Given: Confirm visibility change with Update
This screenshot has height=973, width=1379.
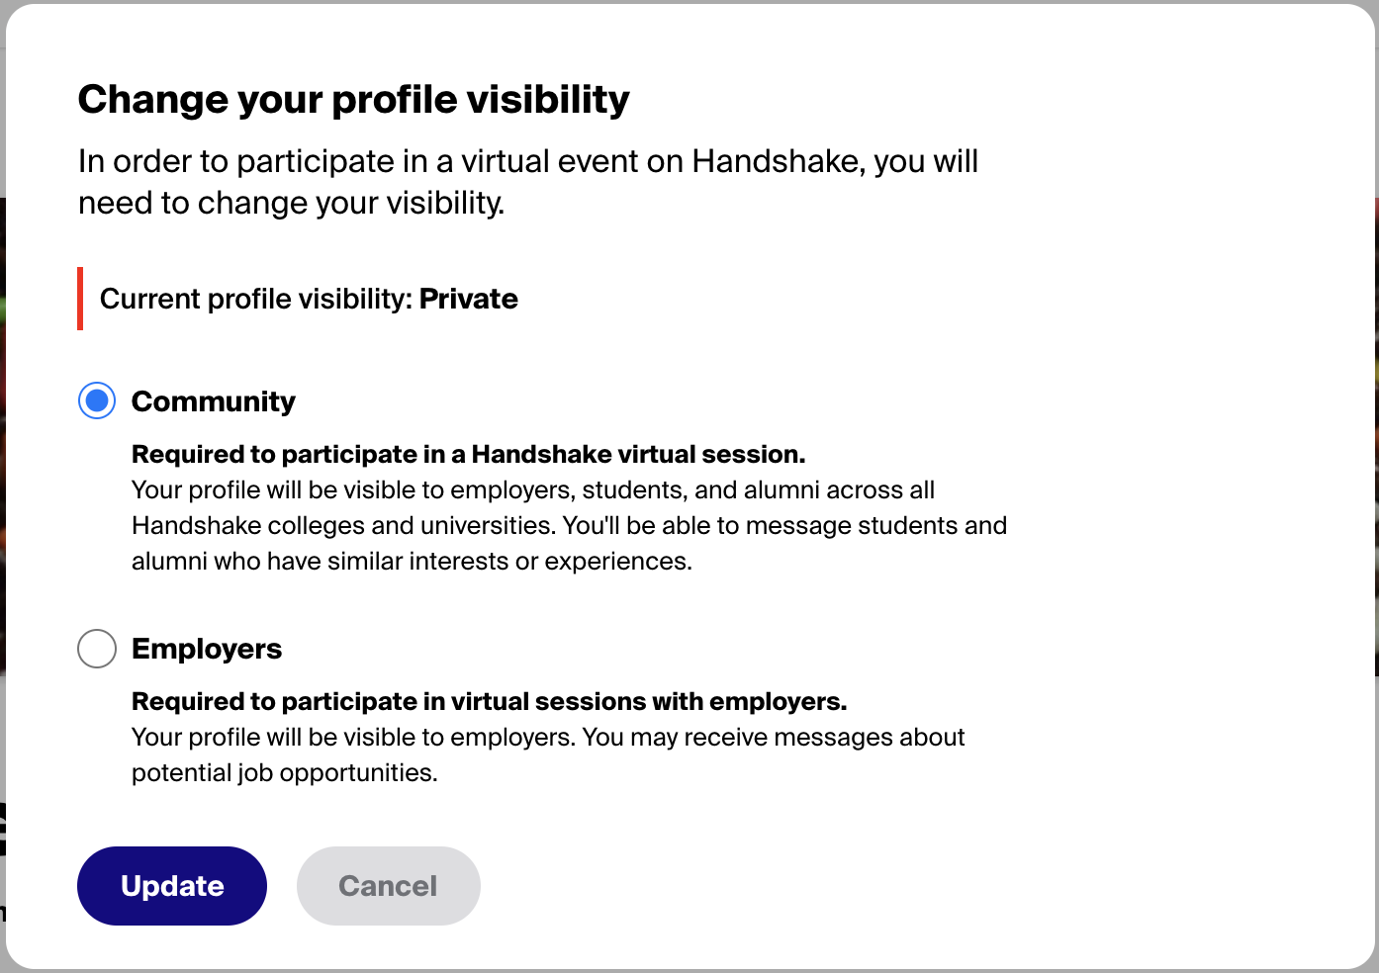Looking at the screenshot, I should pos(171,886).
